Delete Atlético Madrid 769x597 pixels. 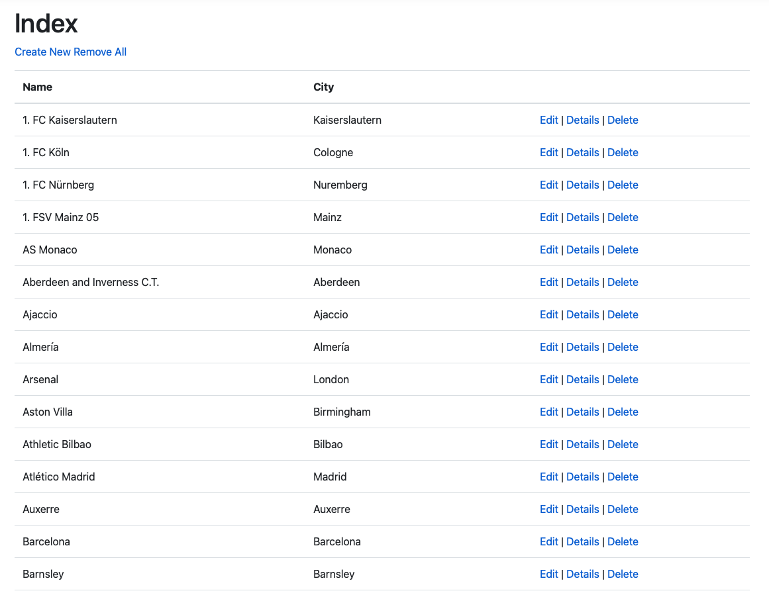(623, 477)
